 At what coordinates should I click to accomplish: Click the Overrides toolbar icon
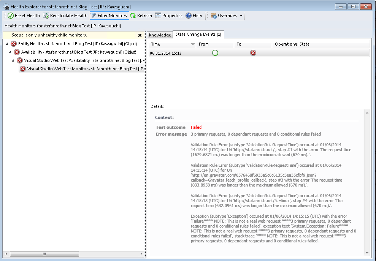pos(213,16)
